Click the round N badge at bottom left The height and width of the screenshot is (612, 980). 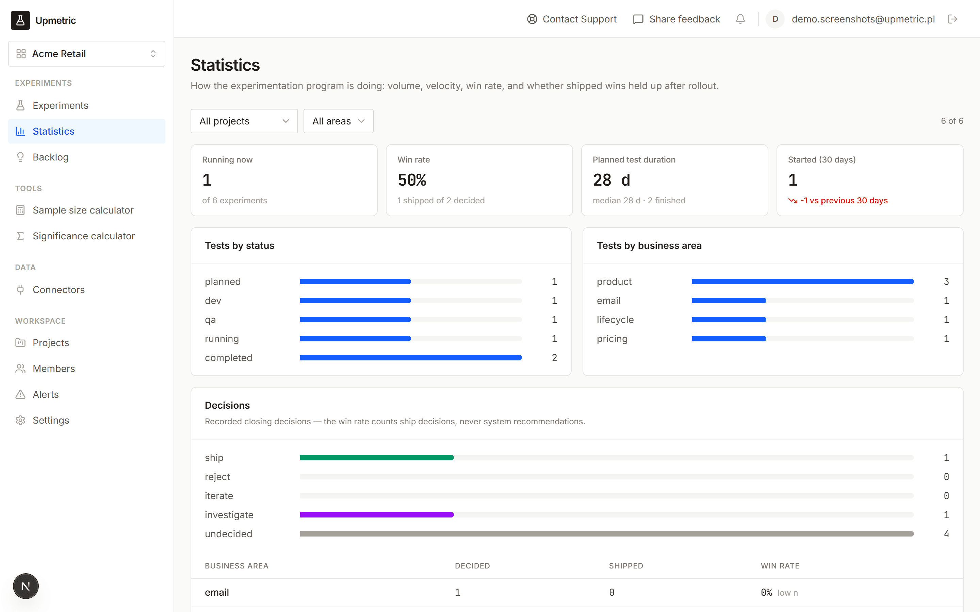click(x=26, y=586)
